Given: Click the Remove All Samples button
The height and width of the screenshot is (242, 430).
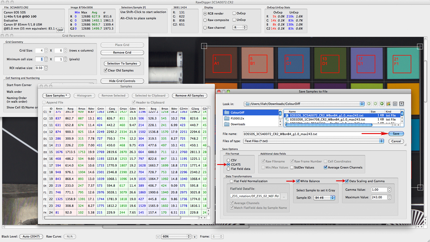Looking at the screenshot, I should (x=189, y=96).
